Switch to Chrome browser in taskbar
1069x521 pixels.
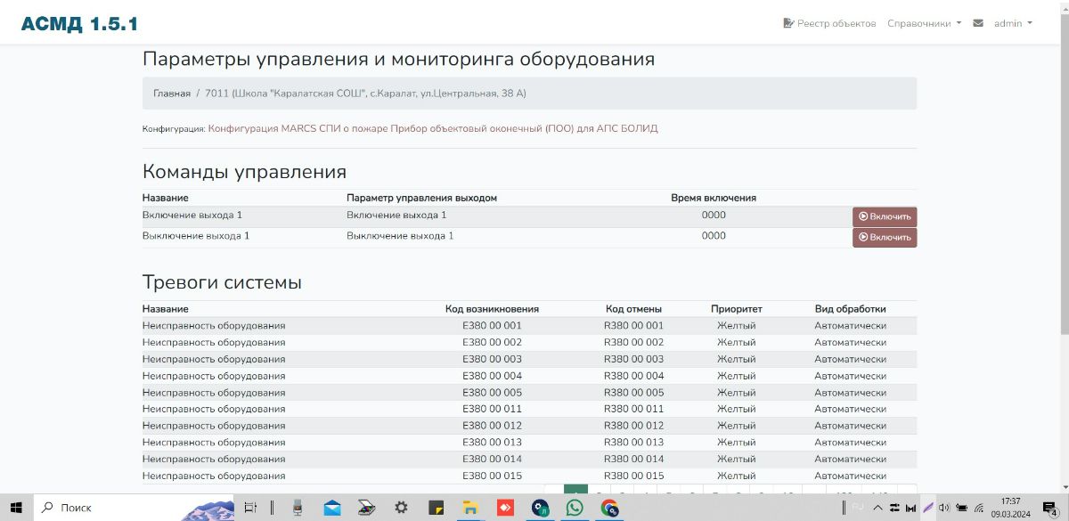pos(609,508)
